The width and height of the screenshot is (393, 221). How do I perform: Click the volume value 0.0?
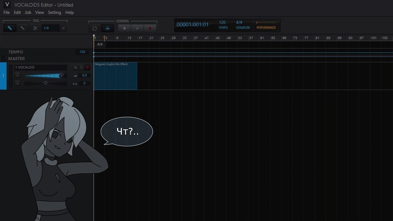coord(84,76)
